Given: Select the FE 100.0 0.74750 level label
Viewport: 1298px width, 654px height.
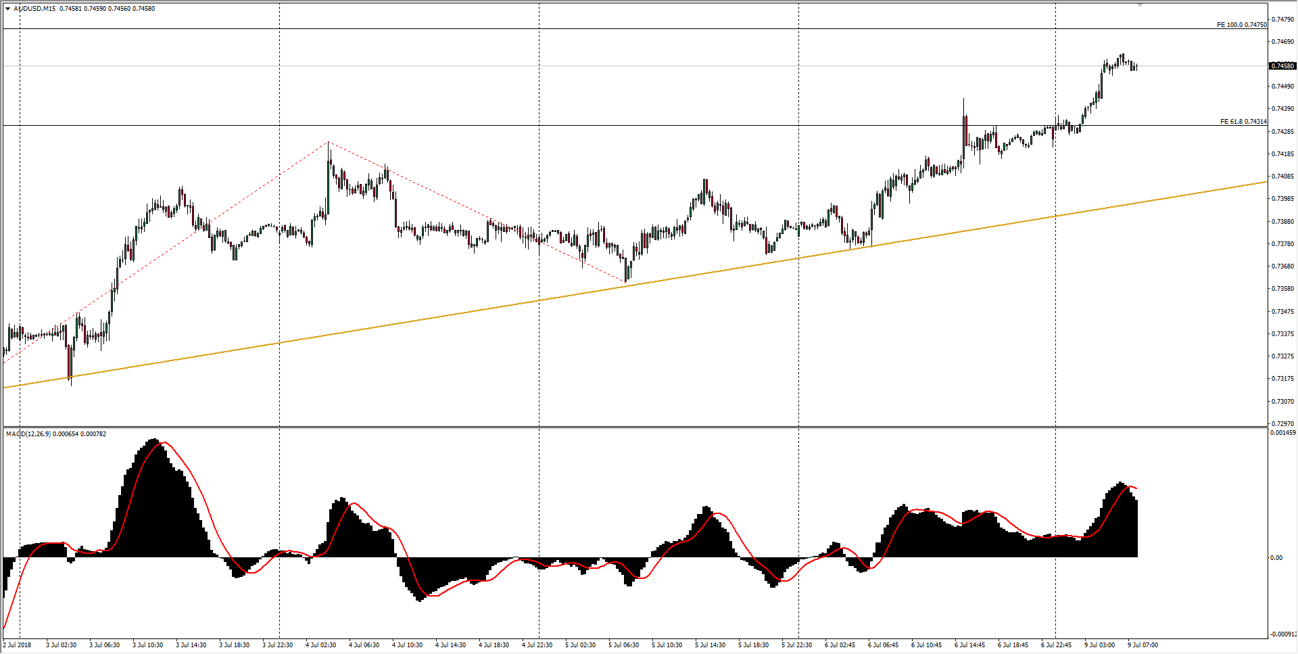Looking at the screenshot, I should [x=1241, y=25].
